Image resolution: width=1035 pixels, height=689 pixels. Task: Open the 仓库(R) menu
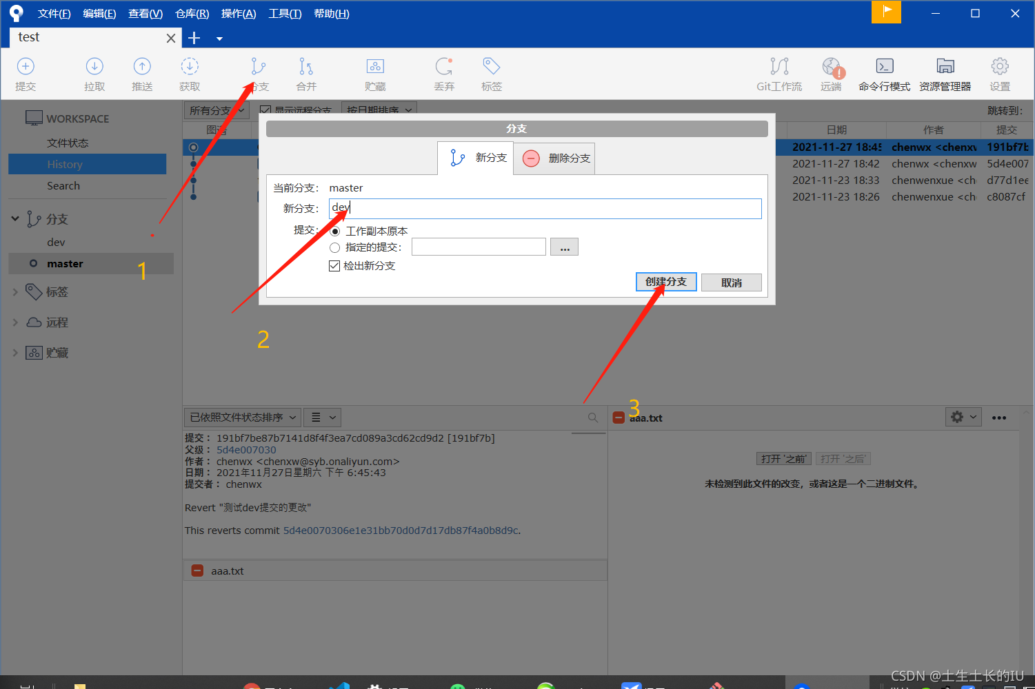coord(192,14)
